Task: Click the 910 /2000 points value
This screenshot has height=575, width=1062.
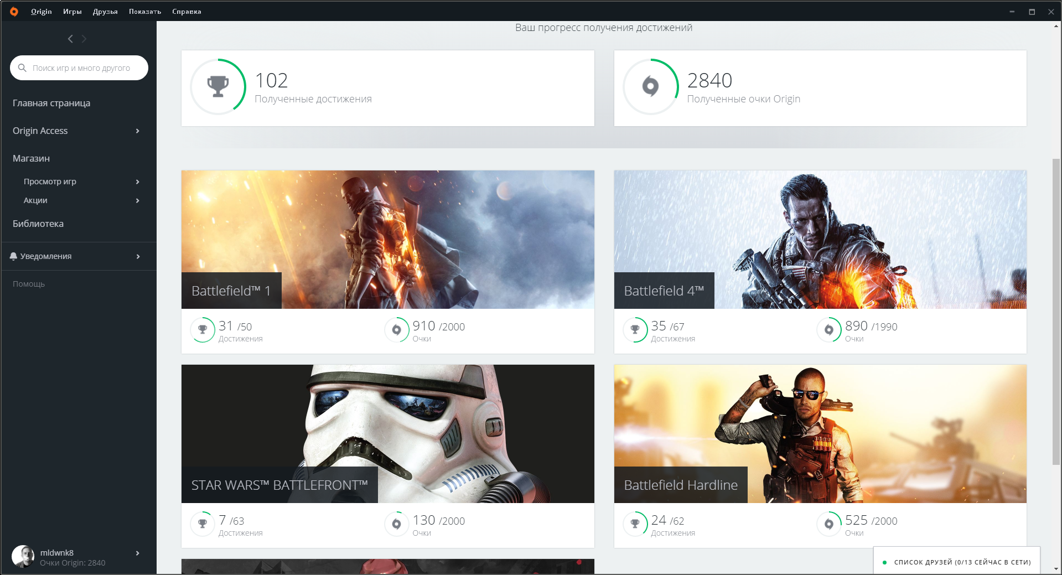Action: 439,326
